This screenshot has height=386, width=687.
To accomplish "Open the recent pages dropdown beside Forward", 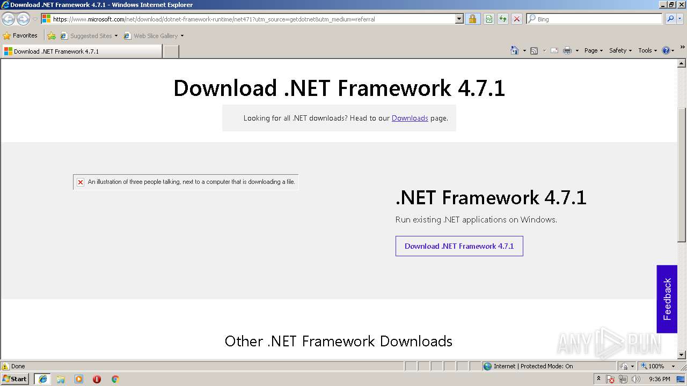I will tap(35, 19).
